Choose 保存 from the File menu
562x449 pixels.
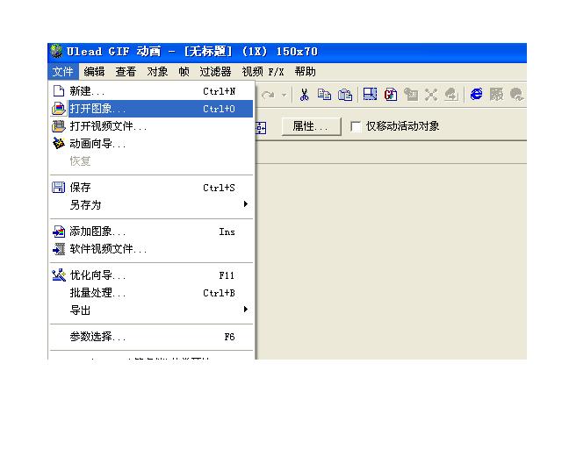coord(152,188)
